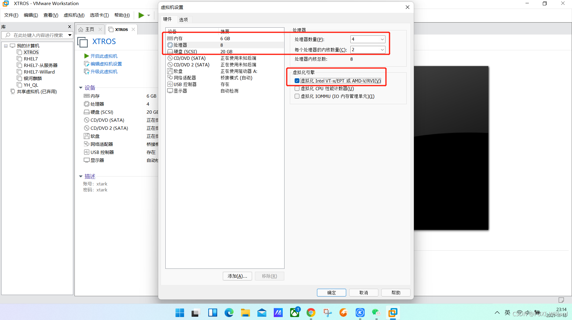This screenshot has height=320, width=572.
Task: Open the View menu
Action: (x=51, y=15)
